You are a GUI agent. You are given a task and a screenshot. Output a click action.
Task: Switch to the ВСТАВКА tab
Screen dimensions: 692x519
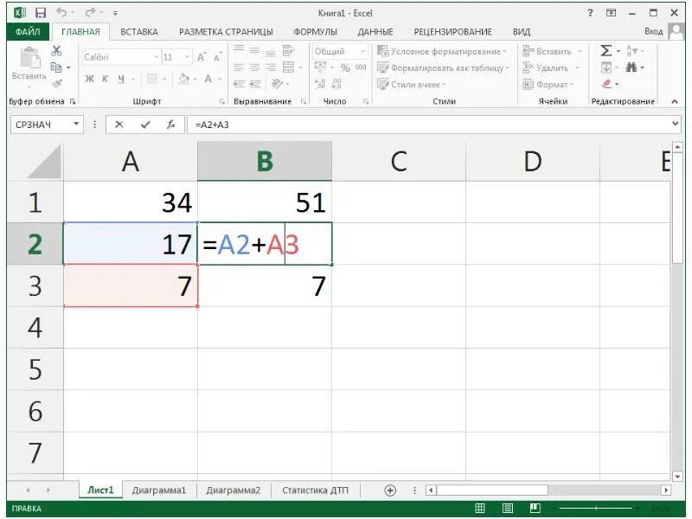139,32
